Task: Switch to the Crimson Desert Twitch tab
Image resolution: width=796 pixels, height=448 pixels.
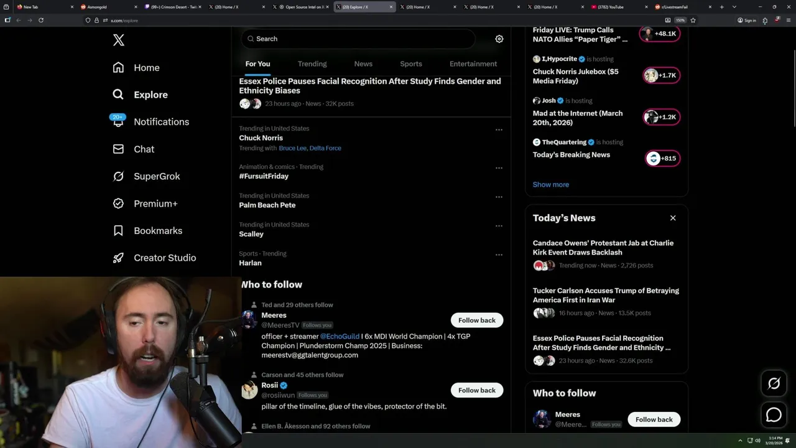Action: [173, 7]
